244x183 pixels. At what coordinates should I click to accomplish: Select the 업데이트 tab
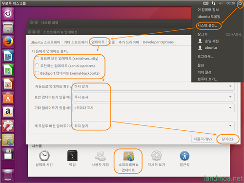pyautogui.click(x=98, y=42)
